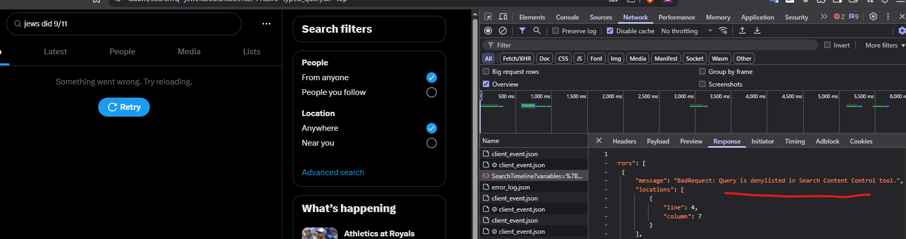Image resolution: width=906 pixels, height=239 pixels.
Task: Select the Anywhere location option
Action: tap(431, 128)
